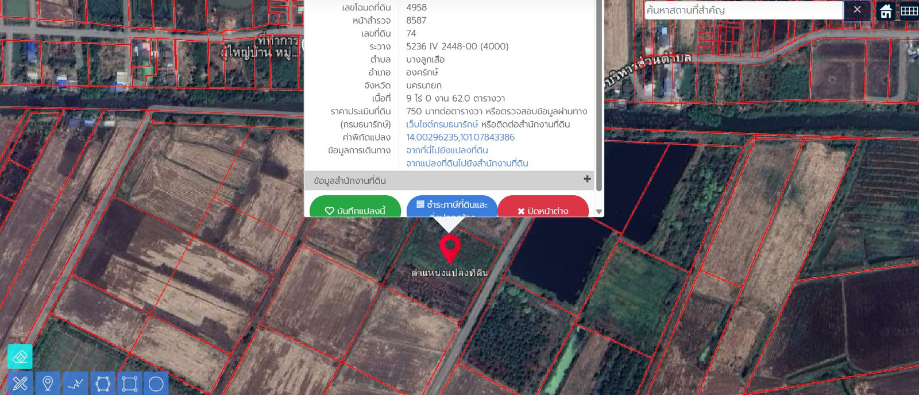Click the home icon button
The height and width of the screenshot is (395, 919).
[x=886, y=10]
